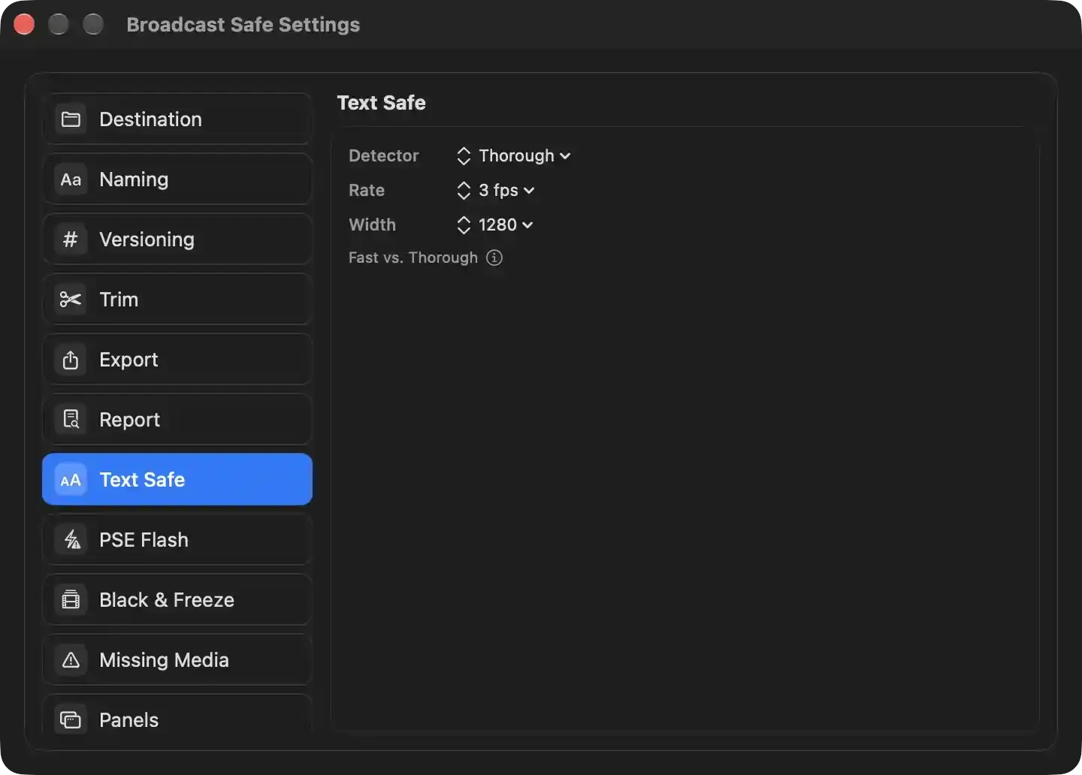Screen dimensions: 1082x775
Task: Click the 'Text Safe' panel heading
Action: point(382,103)
